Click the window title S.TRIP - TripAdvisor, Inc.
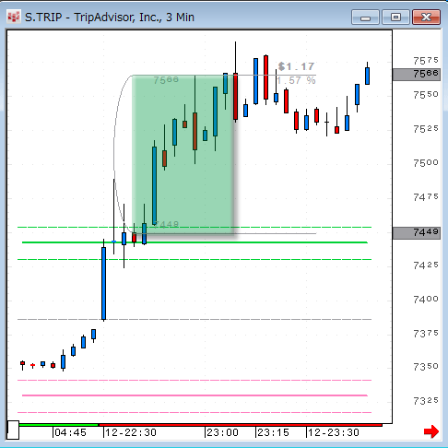This screenshot has width=448, height=448. point(110,18)
